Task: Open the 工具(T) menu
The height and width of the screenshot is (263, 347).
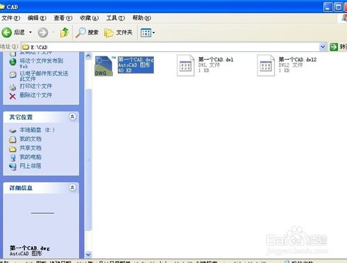Action: (115, 18)
